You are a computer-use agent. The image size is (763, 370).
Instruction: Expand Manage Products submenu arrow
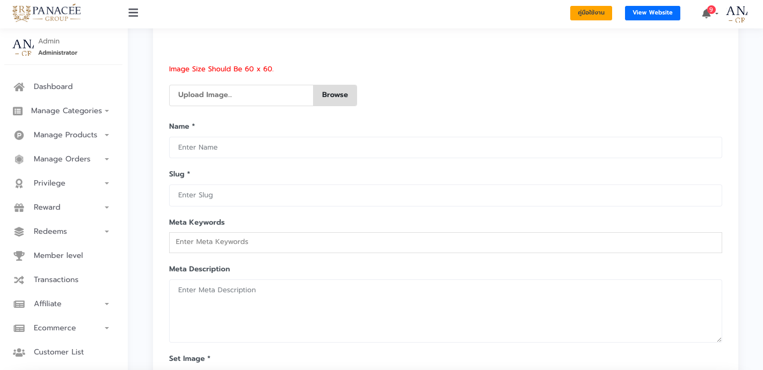coord(107,135)
